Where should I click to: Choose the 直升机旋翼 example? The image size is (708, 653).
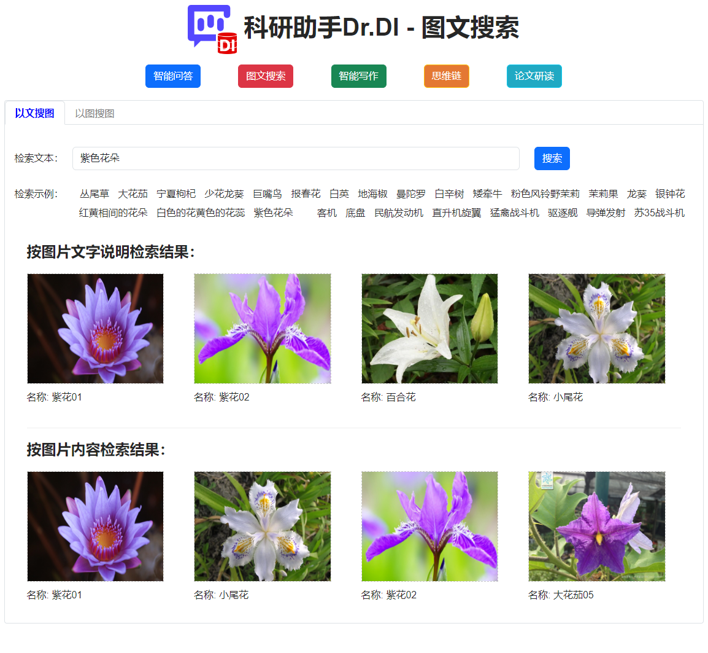click(456, 213)
